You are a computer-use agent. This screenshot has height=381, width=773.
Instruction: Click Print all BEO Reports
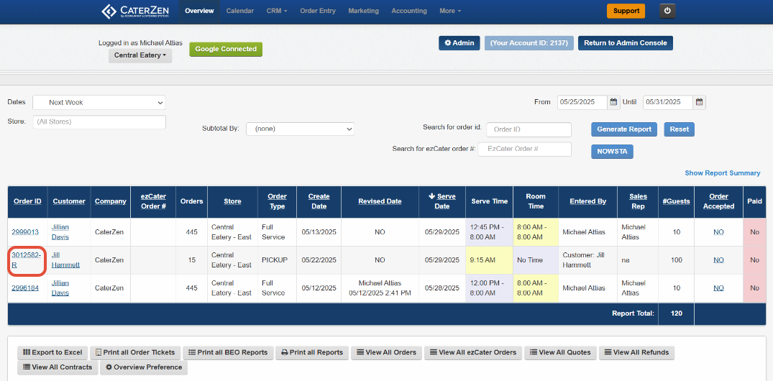[228, 352]
